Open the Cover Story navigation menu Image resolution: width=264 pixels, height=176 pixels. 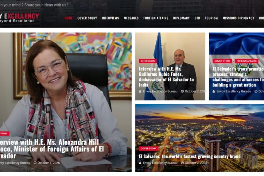click(x=87, y=18)
